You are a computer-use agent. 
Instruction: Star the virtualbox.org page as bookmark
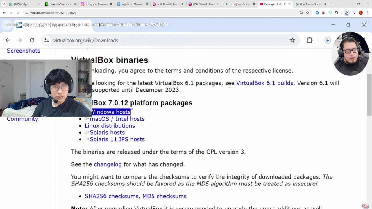pos(292,40)
